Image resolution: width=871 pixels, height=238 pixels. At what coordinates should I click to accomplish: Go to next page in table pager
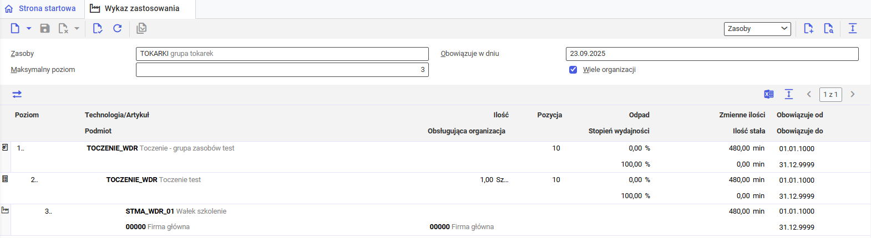pyautogui.click(x=853, y=94)
